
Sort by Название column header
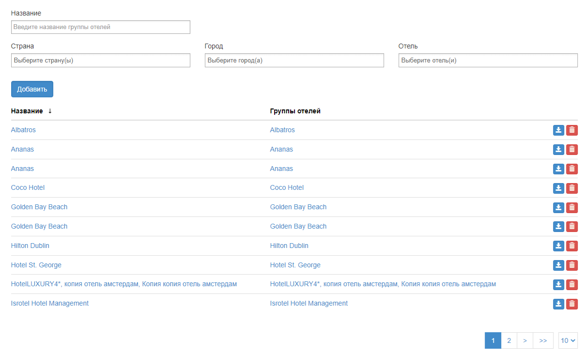(x=27, y=111)
